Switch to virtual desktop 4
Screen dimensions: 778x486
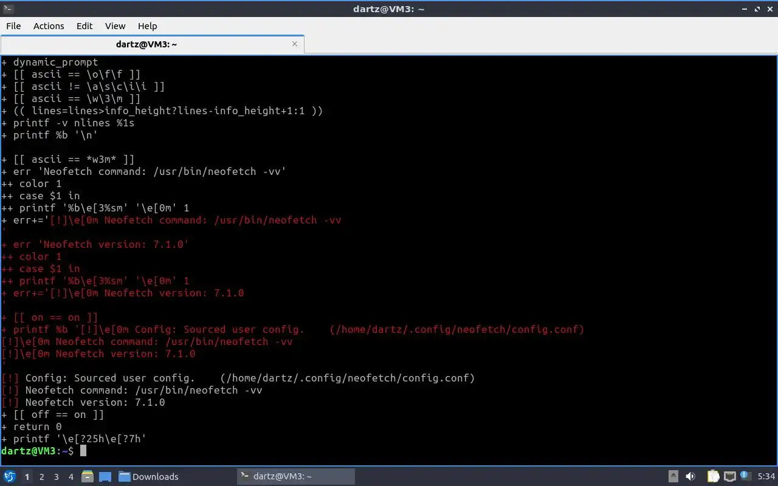(x=71, y=477)
